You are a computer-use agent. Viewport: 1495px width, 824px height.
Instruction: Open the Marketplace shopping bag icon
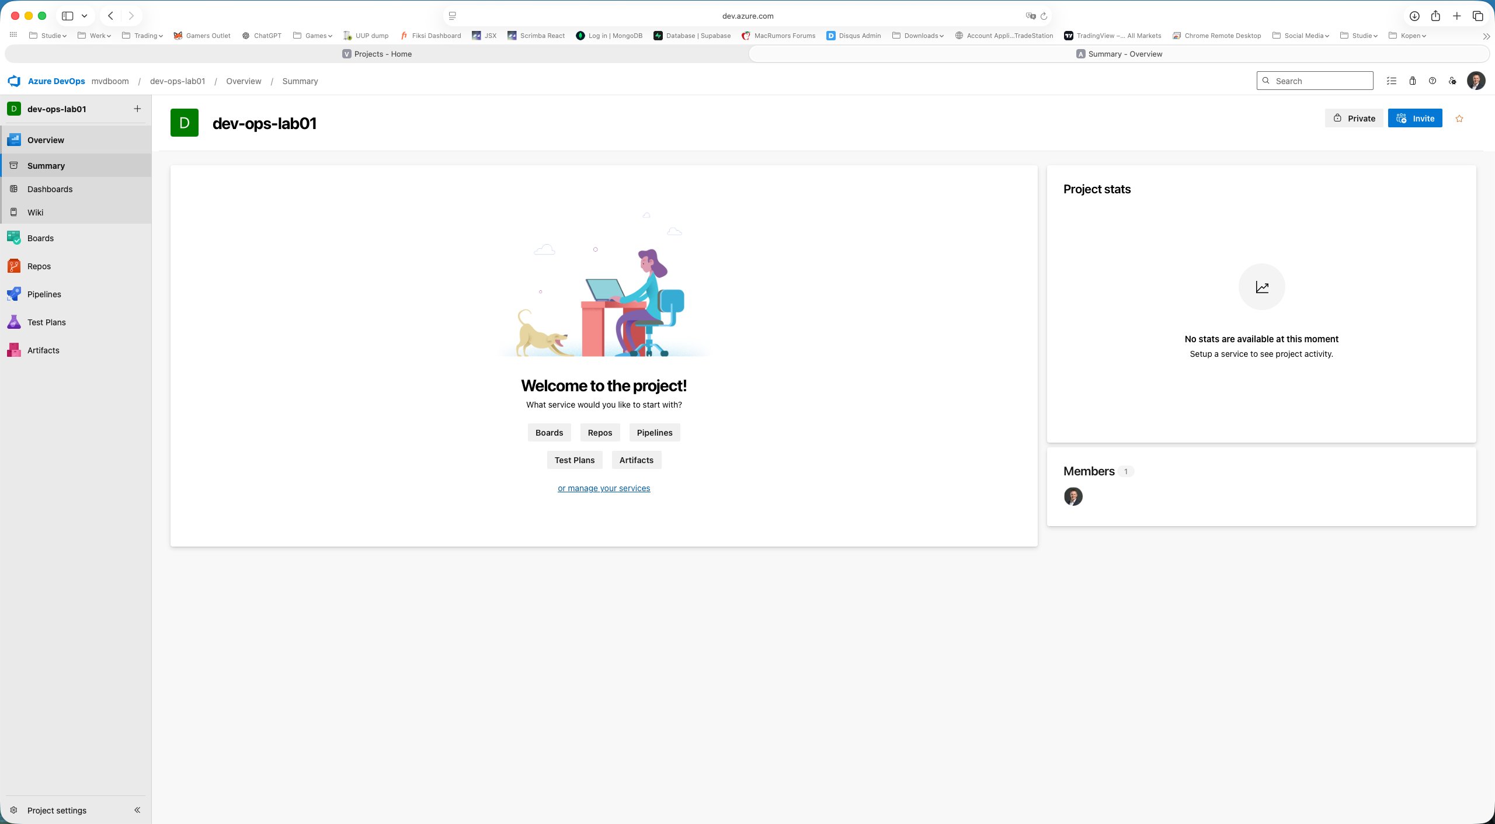(1412, 81)
